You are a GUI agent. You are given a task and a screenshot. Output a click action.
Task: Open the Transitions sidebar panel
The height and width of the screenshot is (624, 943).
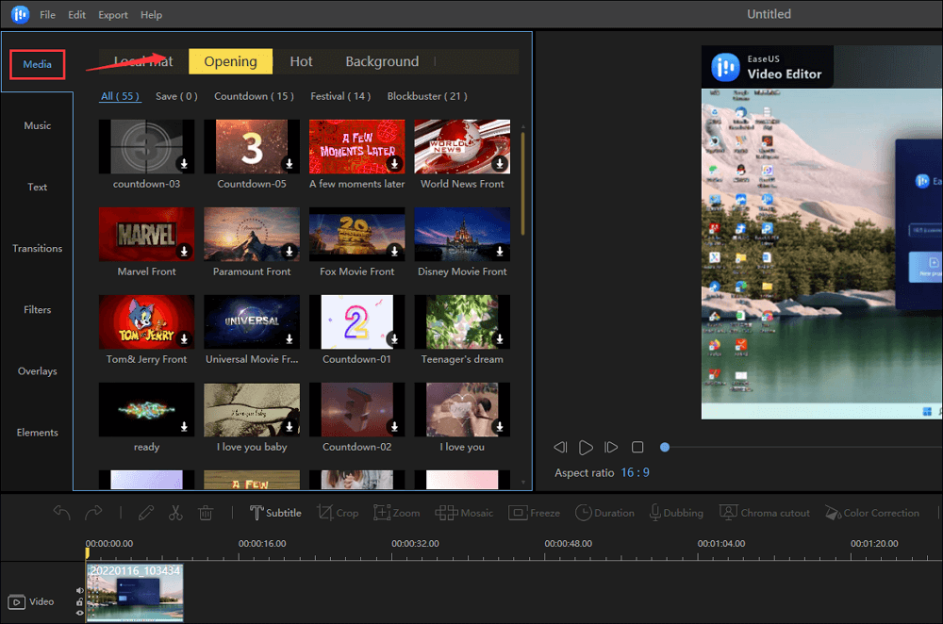(x=38, y=249)
